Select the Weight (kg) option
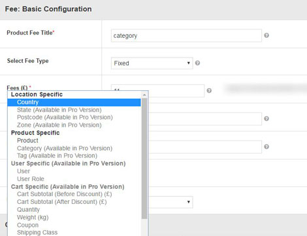This screenshot has height=236, width=307. point(33,217)
